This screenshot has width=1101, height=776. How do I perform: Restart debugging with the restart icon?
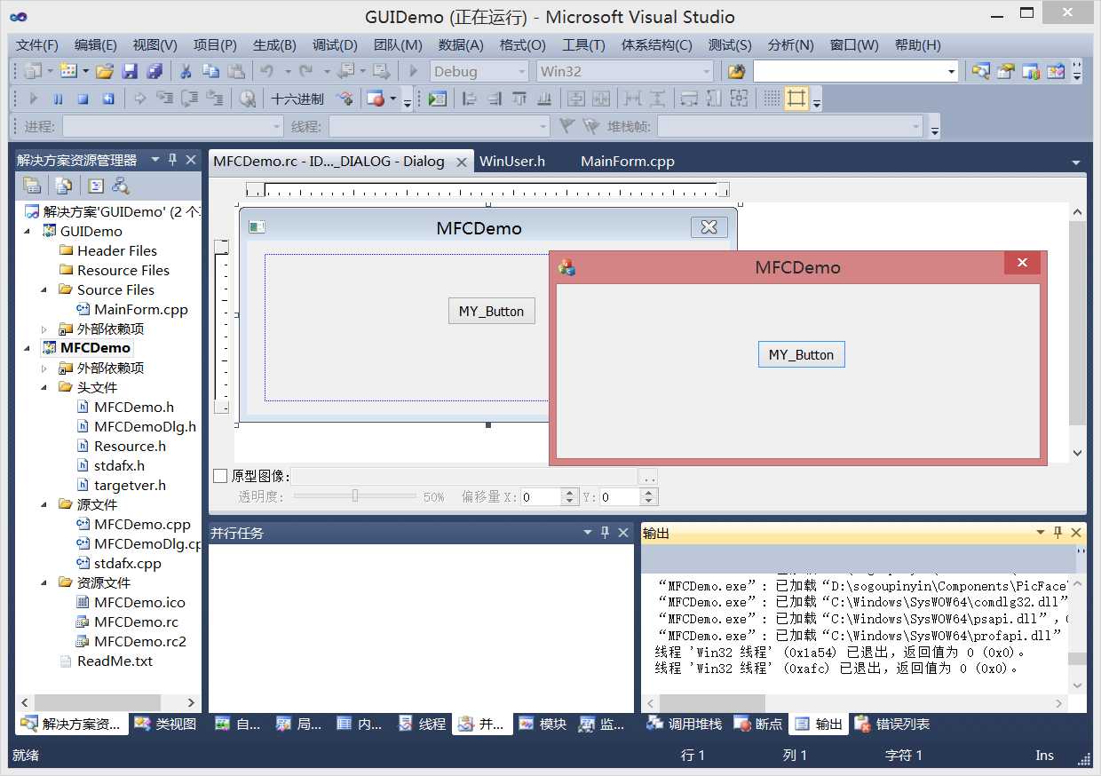108,99
